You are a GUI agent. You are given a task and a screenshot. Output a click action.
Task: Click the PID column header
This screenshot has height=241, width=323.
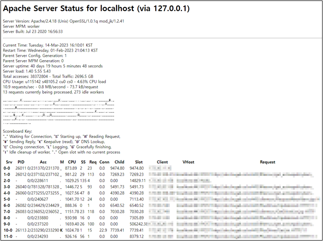(21, 162)
